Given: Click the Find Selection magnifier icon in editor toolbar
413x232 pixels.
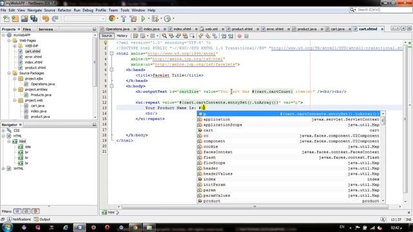Looking at the screenshot, I should pyautogui.click(x=164, y=36).
